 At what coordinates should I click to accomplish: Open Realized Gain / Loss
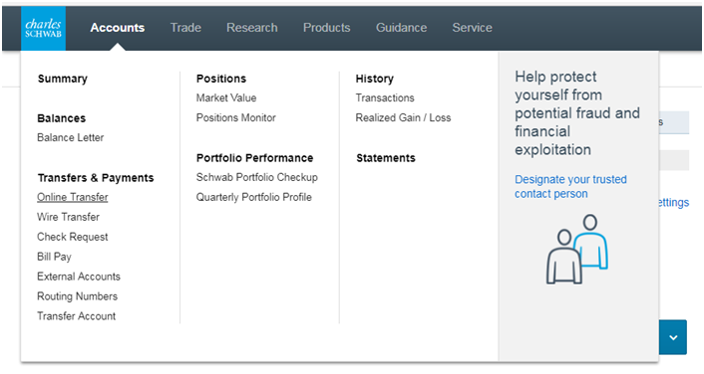(403, 117)
